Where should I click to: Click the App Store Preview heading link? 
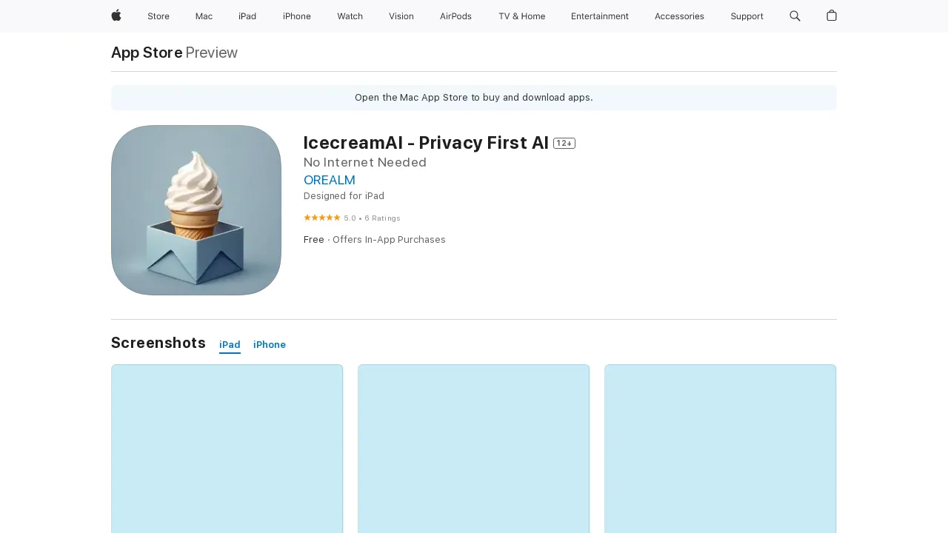coord(146,53)
